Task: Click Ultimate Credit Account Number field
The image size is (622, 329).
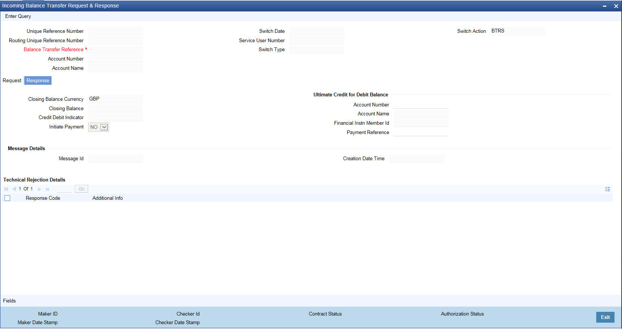Action: coord(421,105)
